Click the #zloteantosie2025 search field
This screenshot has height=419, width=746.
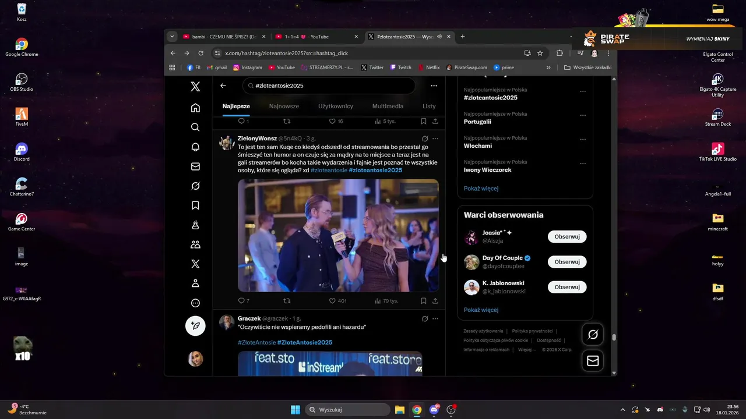coord(329,86)
